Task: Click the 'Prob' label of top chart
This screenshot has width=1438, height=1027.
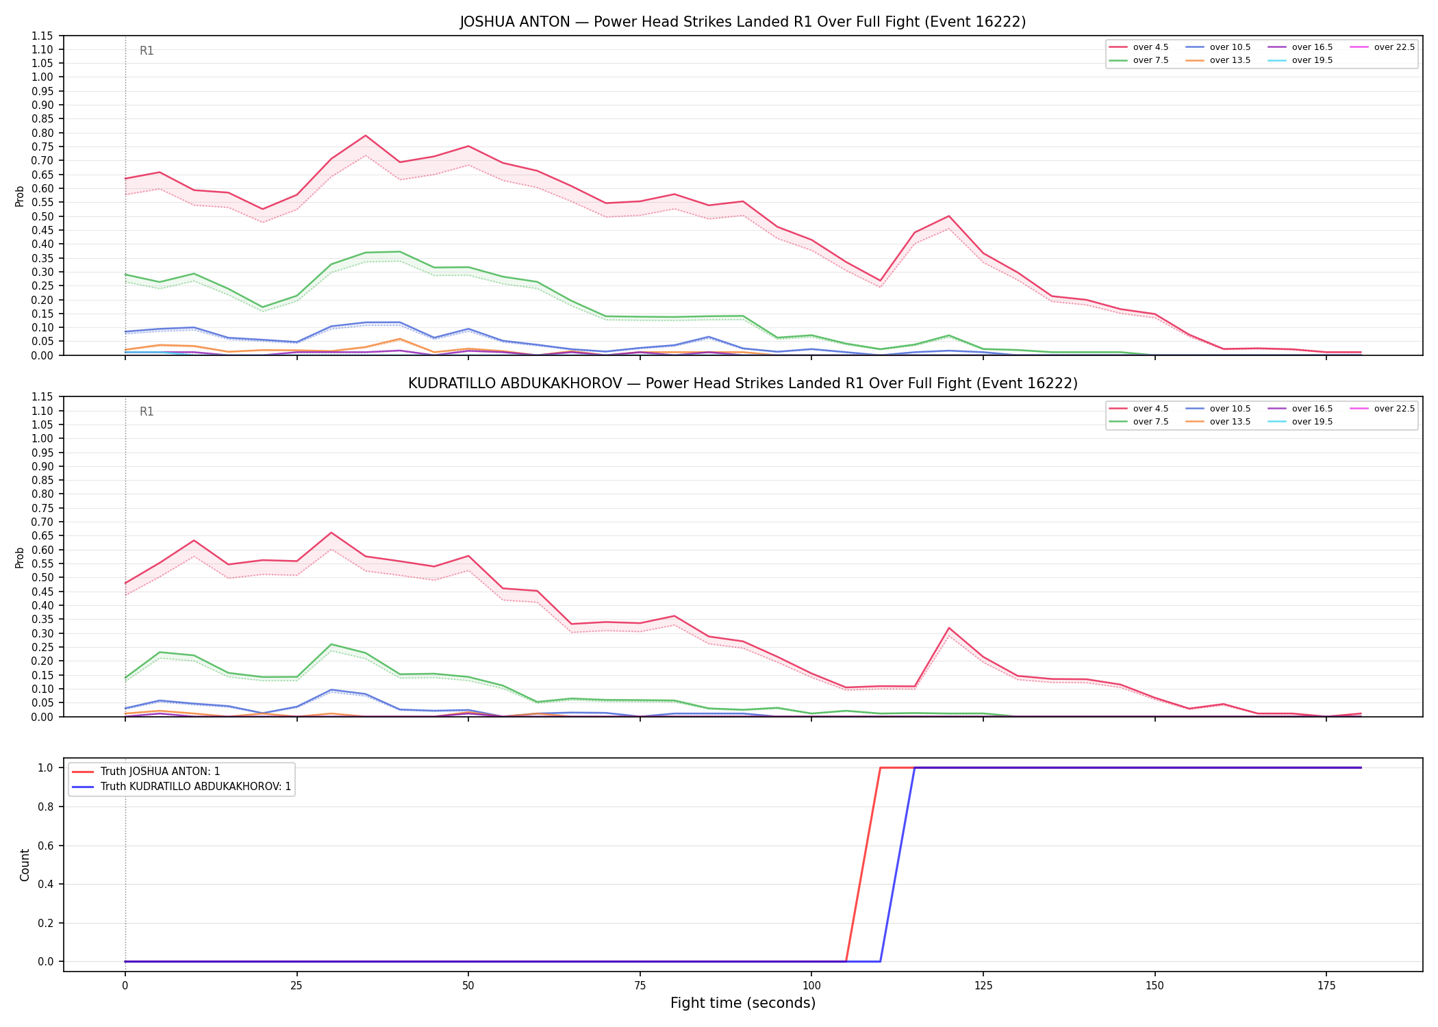Action: pyautogui.click(x=20, y=196)
